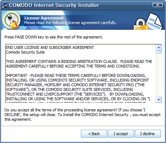166x143 pixels.
Task: Click the installer icon in the title bar
Action: tap(5, 5)
